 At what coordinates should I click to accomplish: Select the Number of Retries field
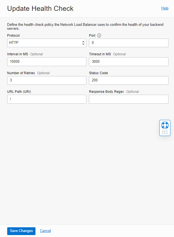click(47, 80)
